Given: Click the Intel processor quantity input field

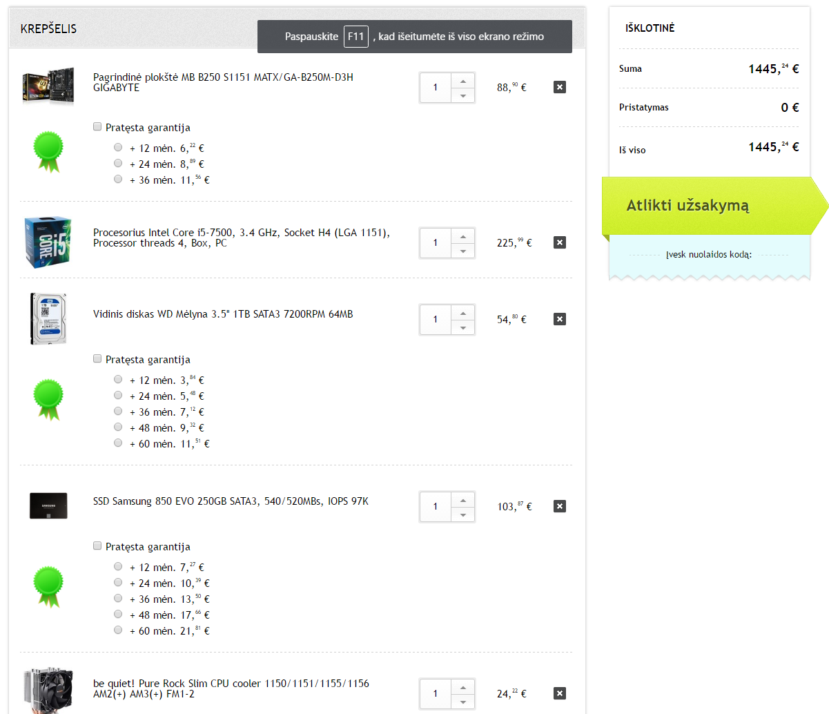Looking at the screenshot, I should click(436, 243).
